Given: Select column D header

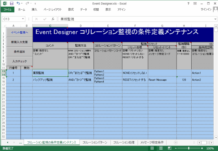Looking at the screenshot, I should point(81,26).
